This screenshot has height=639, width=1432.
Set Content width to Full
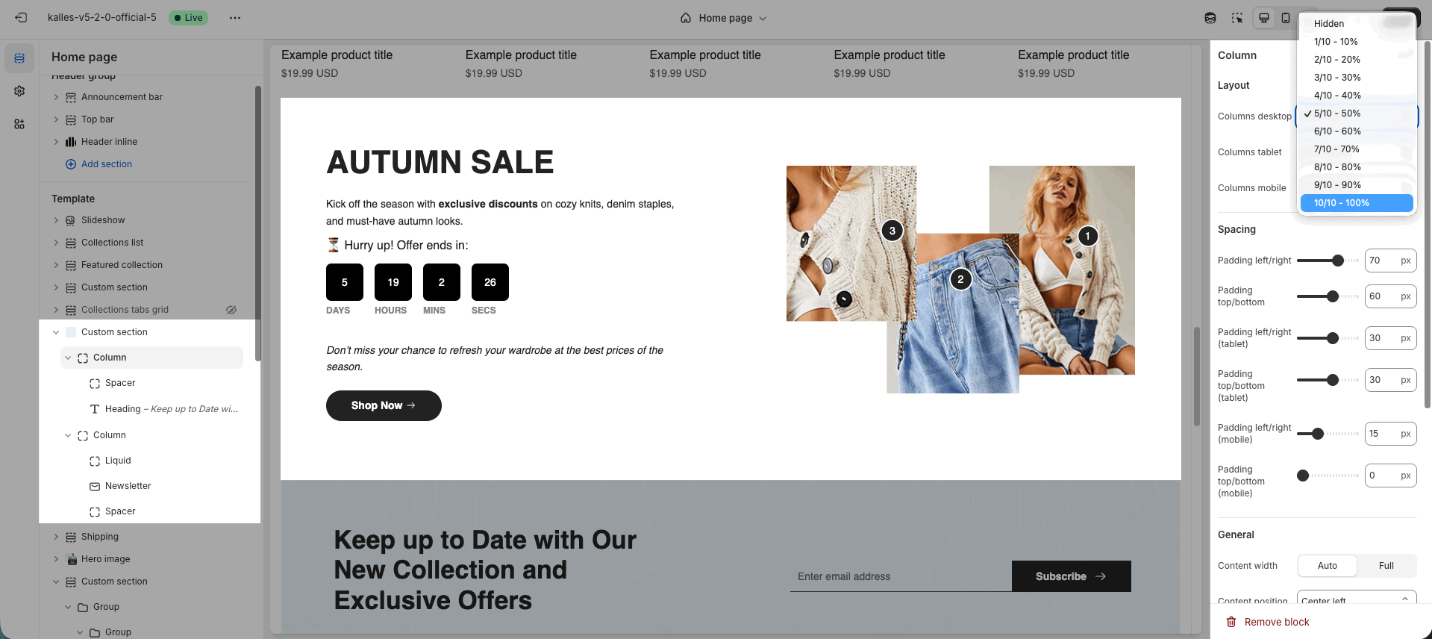coord(1386,566)
